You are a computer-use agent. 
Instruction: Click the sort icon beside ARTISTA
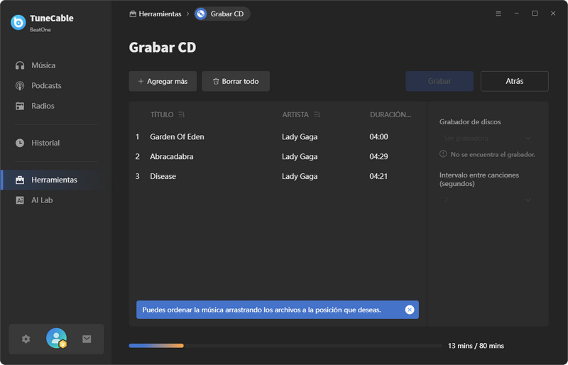click(x=317, y=114)
